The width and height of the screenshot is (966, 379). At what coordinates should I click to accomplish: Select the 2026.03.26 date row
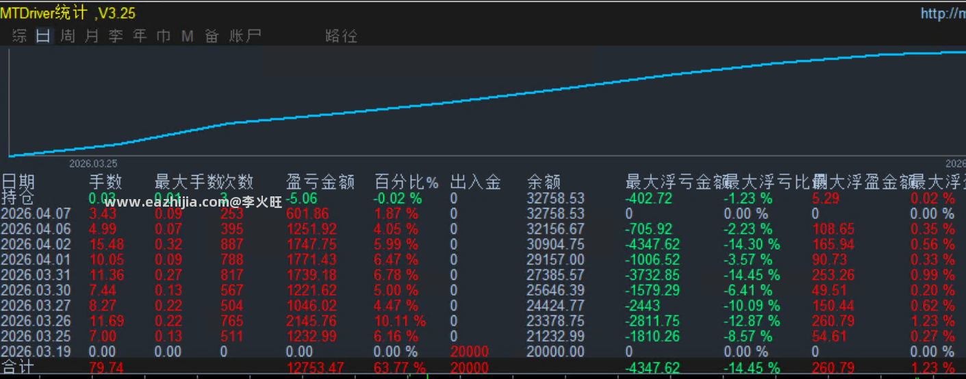click(x=36, y=321)
